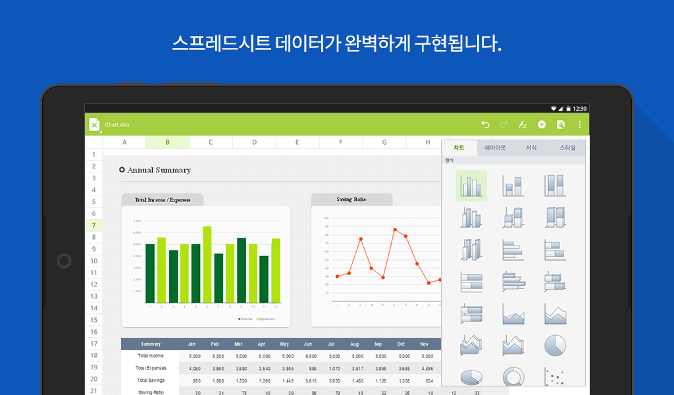Pick the 3D stacked column chart
This screenshot has width=674, height=395.
tap(513, 217)
